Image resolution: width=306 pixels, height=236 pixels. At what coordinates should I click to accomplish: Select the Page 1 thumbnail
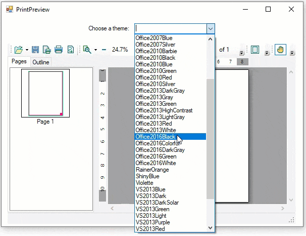pyautogui.click(x=45, y=94)
